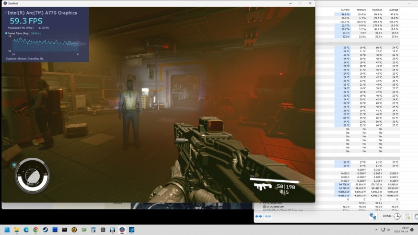Click the 59.3 FPS readout in the overlay
Viewport: 418px width, 235px height.
click(26, 21)
